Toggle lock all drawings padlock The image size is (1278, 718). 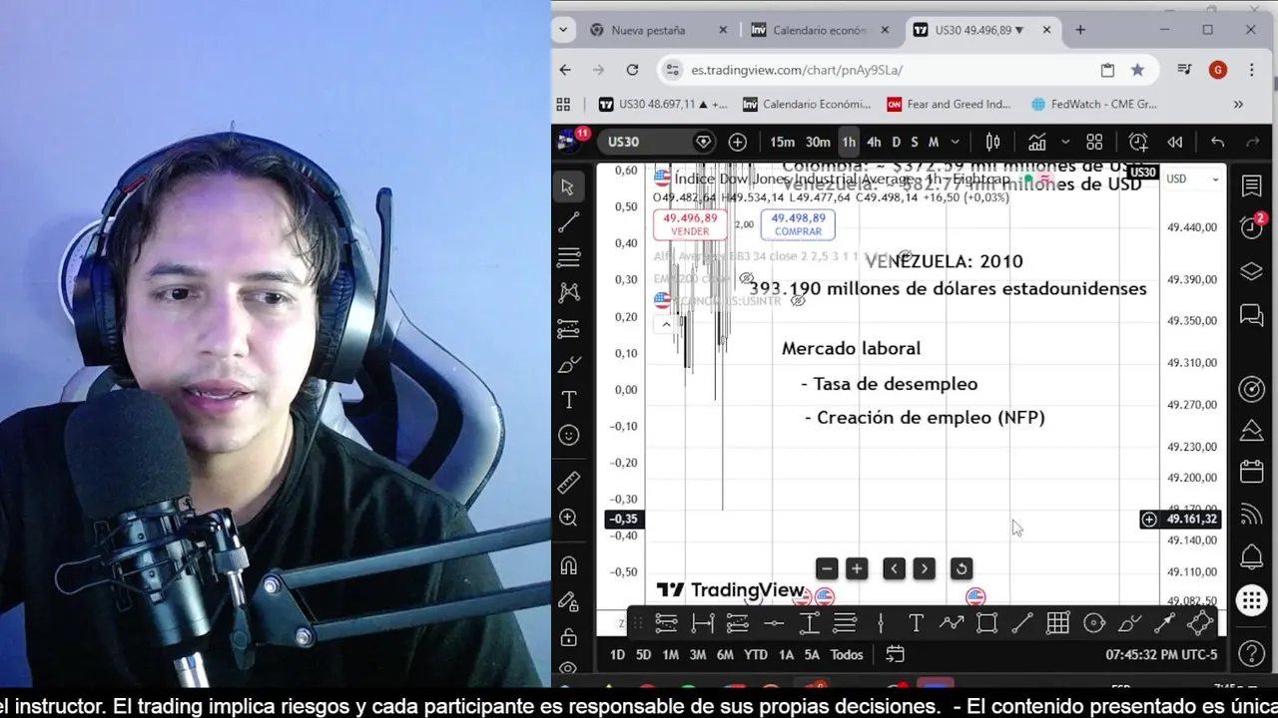[x=568, y=636]
